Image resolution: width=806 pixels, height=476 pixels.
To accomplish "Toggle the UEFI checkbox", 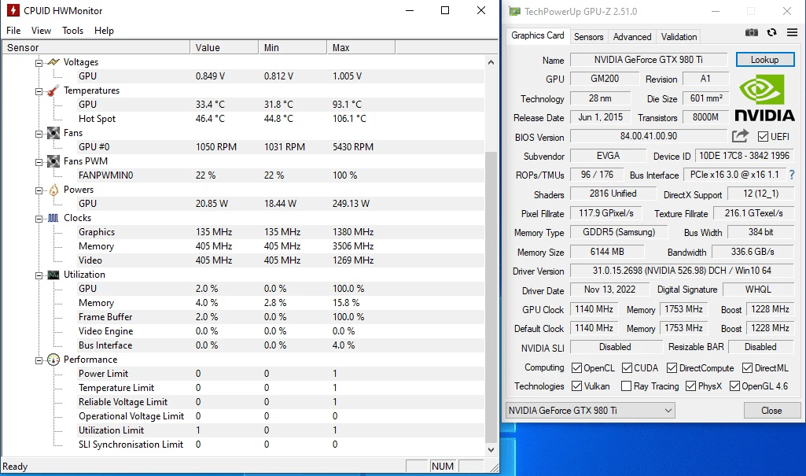I will 764,137.
